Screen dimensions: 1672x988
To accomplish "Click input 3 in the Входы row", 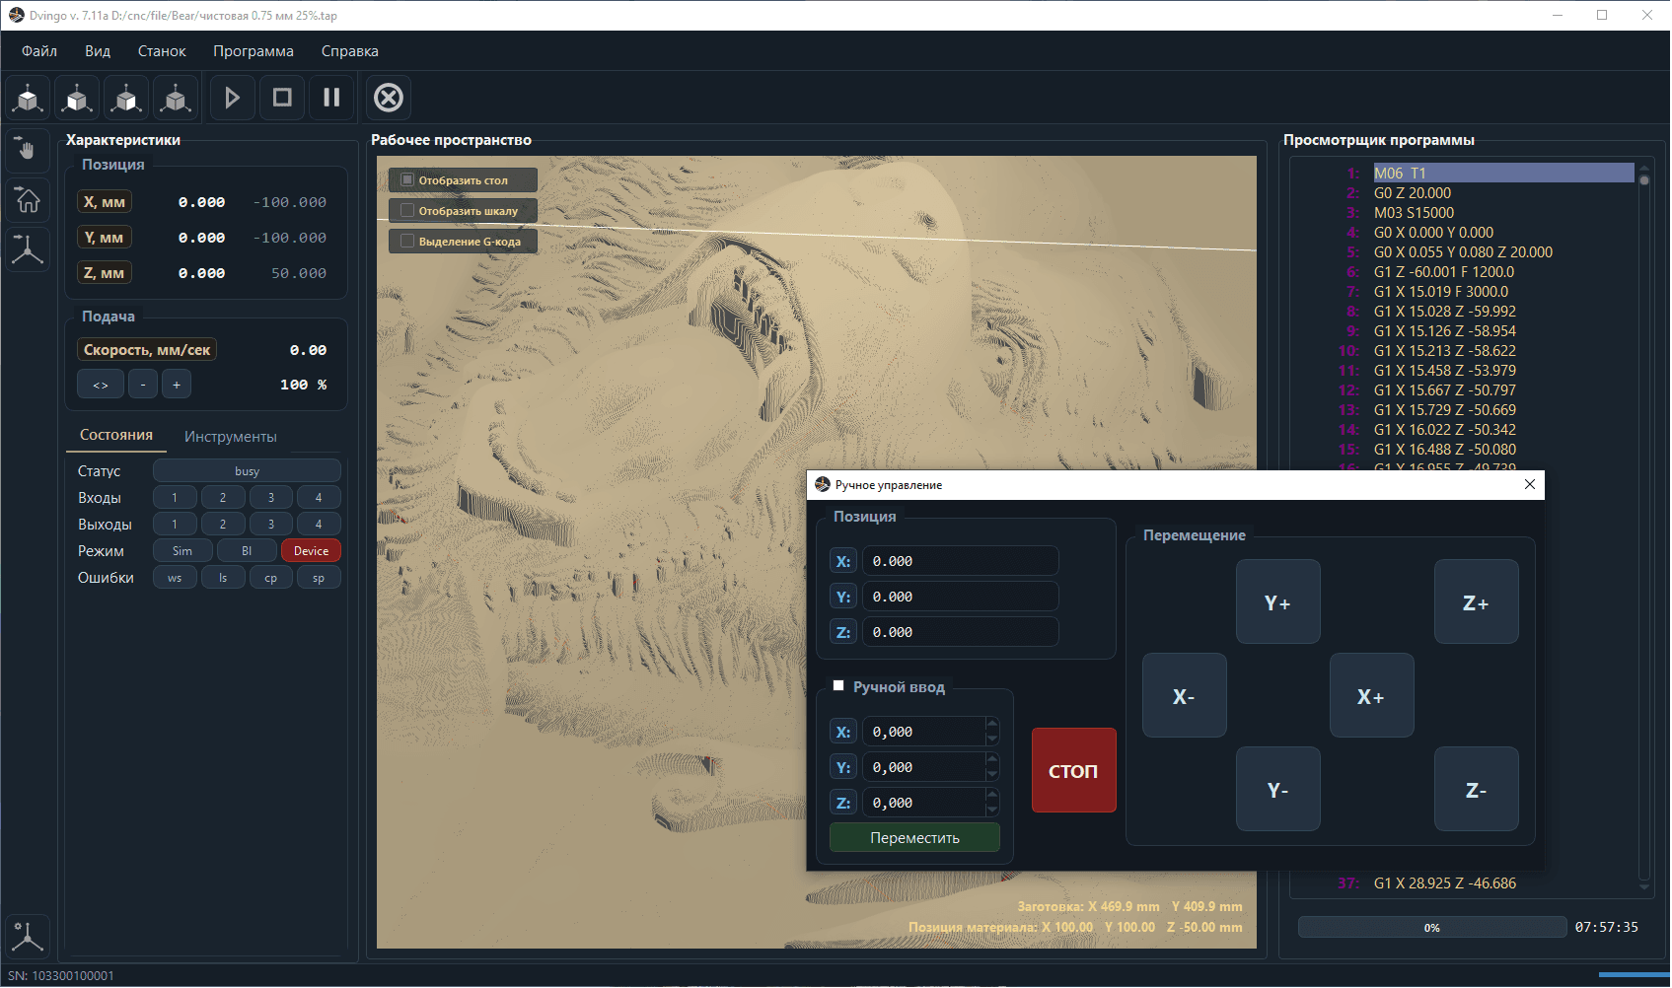I will click(x=271, y=498).
